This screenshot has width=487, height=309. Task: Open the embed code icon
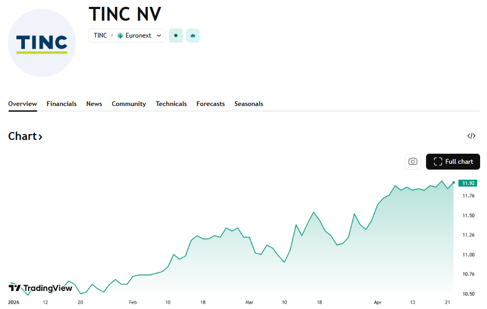point(471,136)
